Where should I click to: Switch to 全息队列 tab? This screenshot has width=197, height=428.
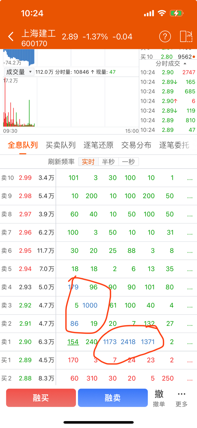[x=23, y=145]
